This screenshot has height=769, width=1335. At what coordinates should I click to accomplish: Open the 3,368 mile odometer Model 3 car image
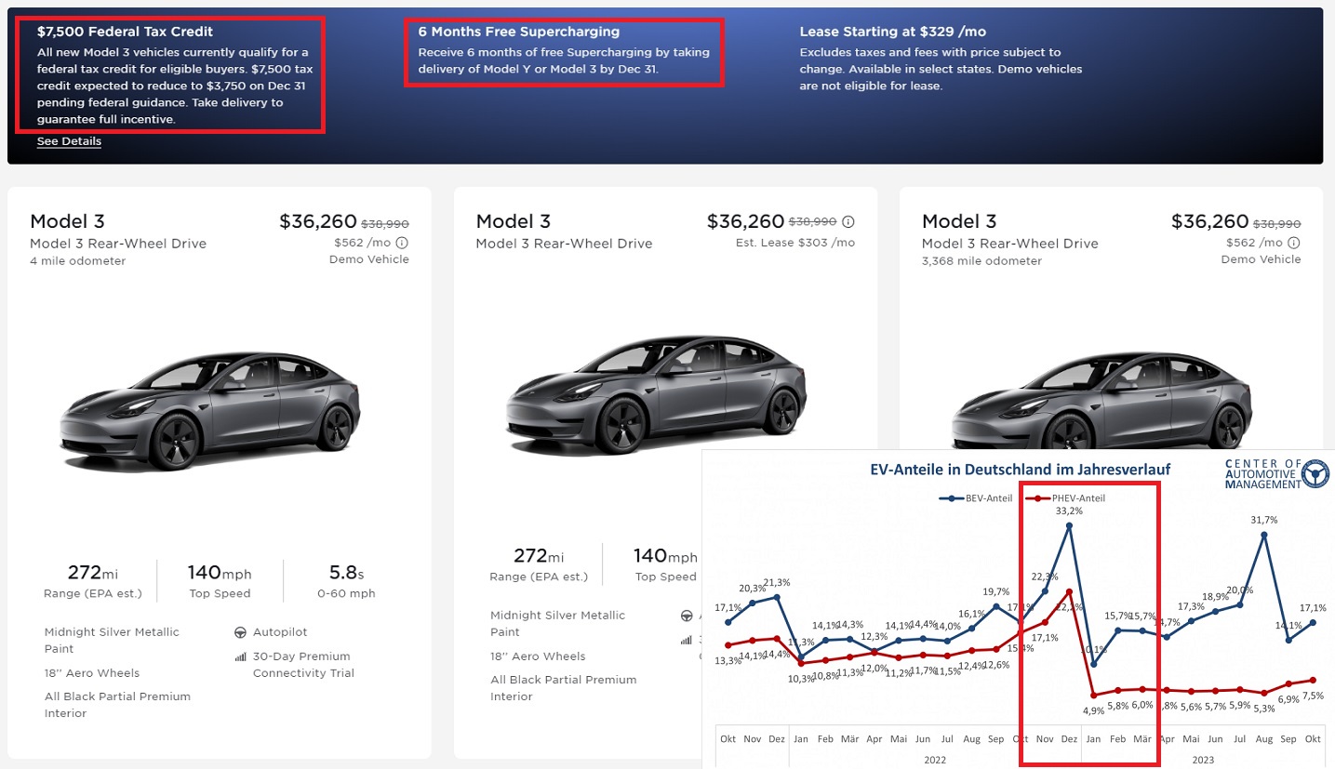click(x=1102, y=402)
